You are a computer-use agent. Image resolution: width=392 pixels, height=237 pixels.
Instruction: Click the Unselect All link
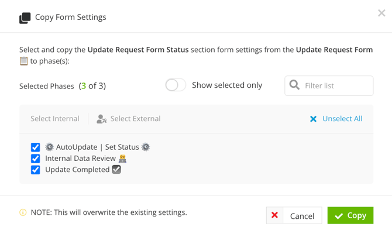coord(342,119)
